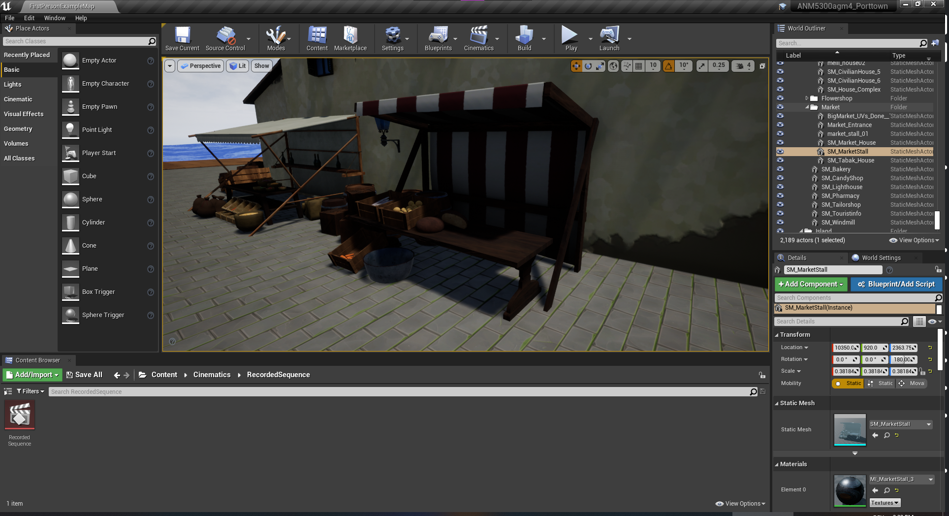Click the Save Current toolbar icon

(x=182, y=38)
